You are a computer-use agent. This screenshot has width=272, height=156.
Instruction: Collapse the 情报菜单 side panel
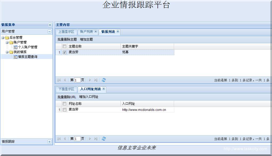[50, 25]
